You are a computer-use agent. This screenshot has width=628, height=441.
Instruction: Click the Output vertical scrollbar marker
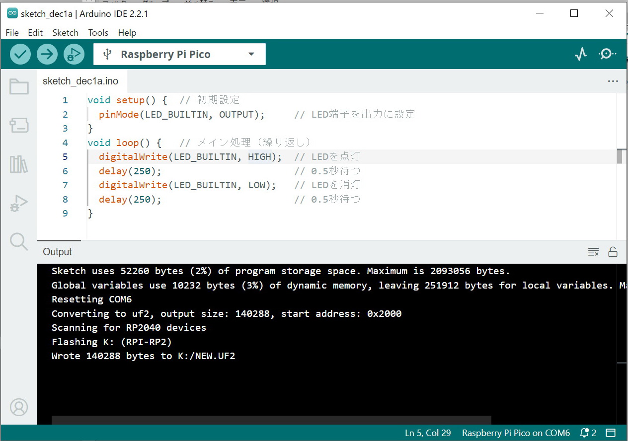622,364
